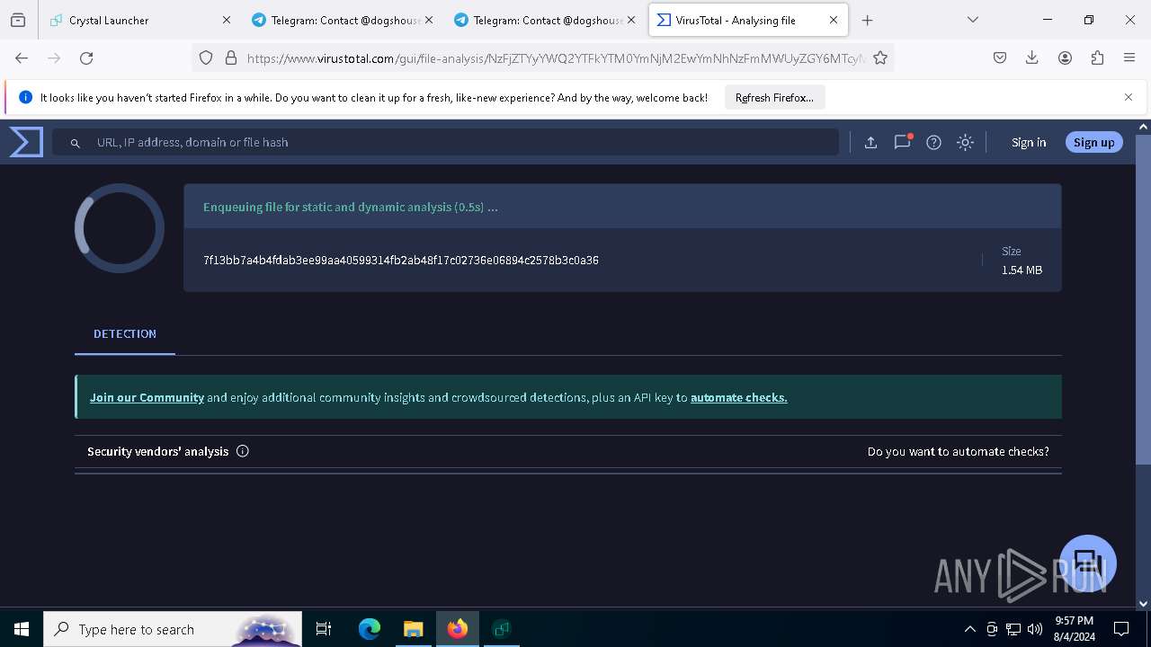The image size is (1151, 647).
Task: Switch to the Crystal Launcher tab
Action: [x=140, y=20]
